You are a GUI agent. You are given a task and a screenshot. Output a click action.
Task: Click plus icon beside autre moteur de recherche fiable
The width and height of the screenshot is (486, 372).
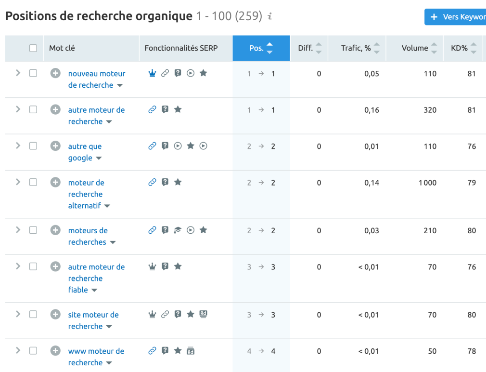55,266
